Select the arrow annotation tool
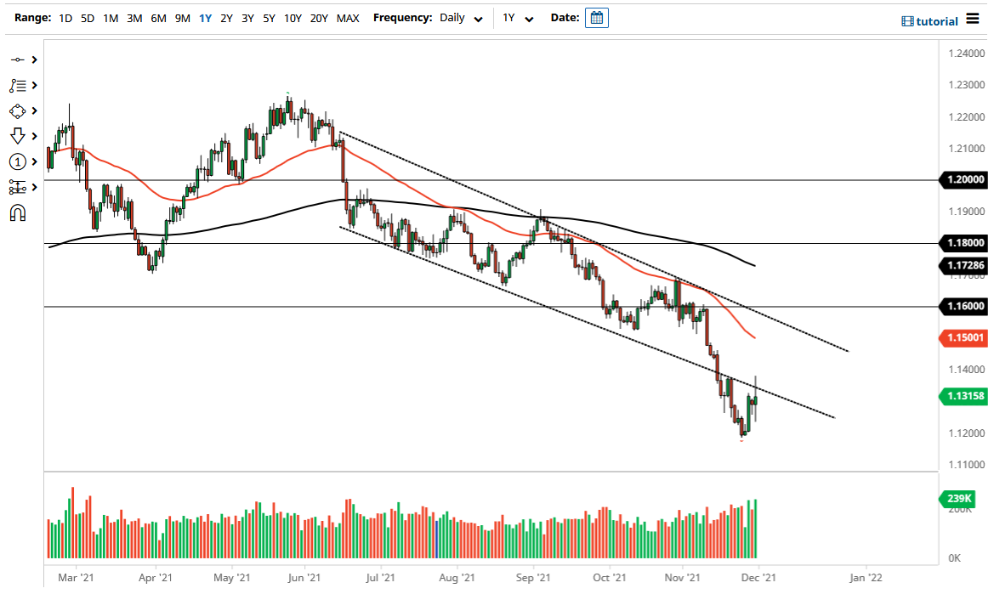Image resolution: width=994 pixels, height=594 pixels. coord(19,136)
